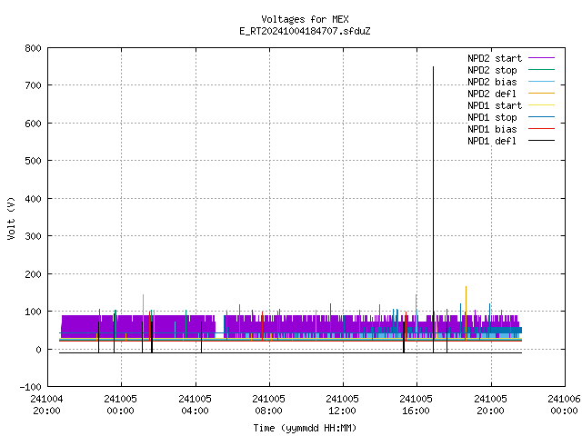Click the NPD2 bias legend label
Image resolution: width=582 pixels, height=436 pixels.
492,82
